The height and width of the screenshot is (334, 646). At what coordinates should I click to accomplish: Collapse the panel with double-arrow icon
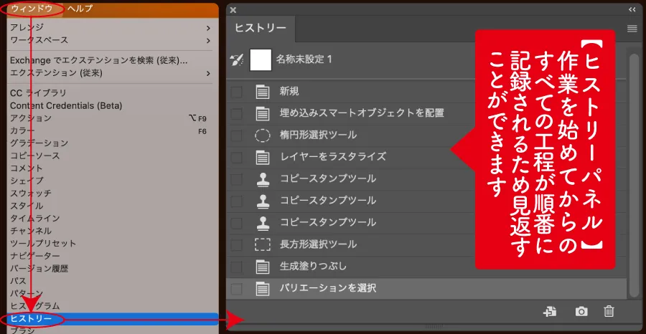click(x=632, y=9)
